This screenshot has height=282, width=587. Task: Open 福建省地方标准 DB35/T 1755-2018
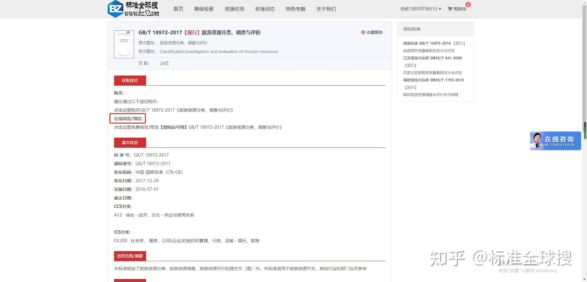pyautogui.click(x=434, y=80)
